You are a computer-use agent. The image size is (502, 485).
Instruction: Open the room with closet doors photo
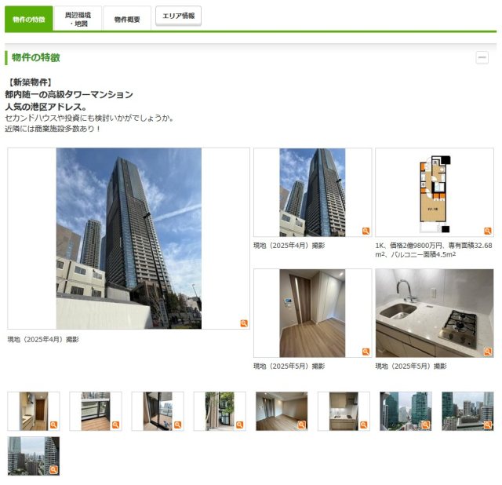312,312
